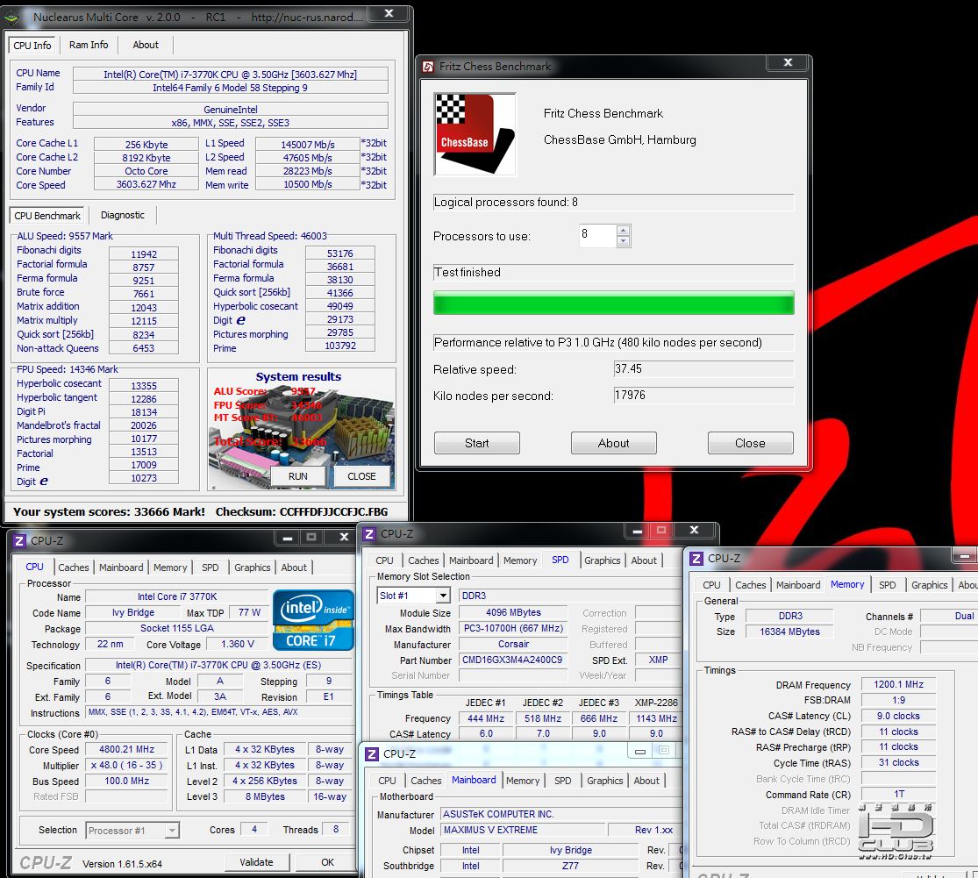Image resolution: width=978 pixels, height=878 pixels.
Task: Click OK in left CPU-Z window
Action: [x=327, y=862]
